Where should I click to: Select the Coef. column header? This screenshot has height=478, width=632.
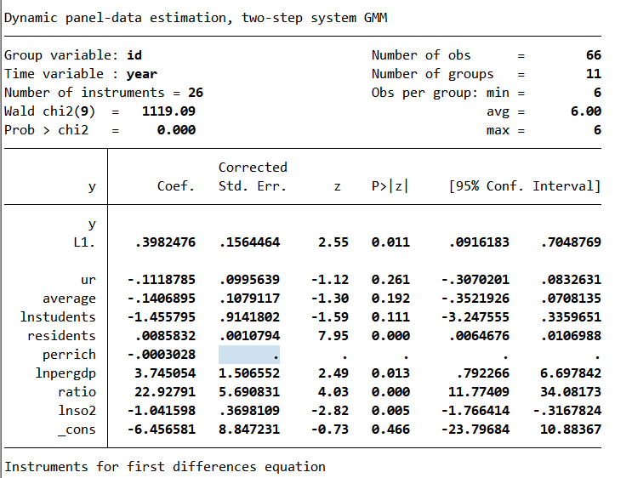tap(176, 186)
